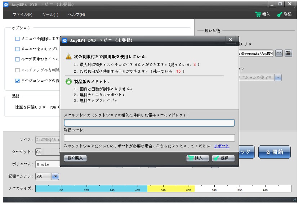The image size is (299, 205).
Task: Click the green thumbs-up icon
Action: [69, 82]
